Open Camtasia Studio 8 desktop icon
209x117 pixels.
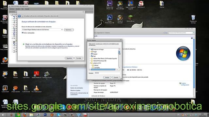click(47, 75)
